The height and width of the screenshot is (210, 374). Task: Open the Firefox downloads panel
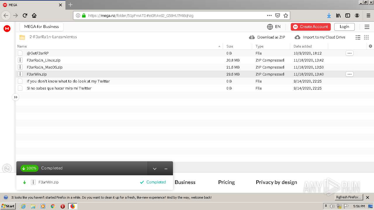pos(329,15)
